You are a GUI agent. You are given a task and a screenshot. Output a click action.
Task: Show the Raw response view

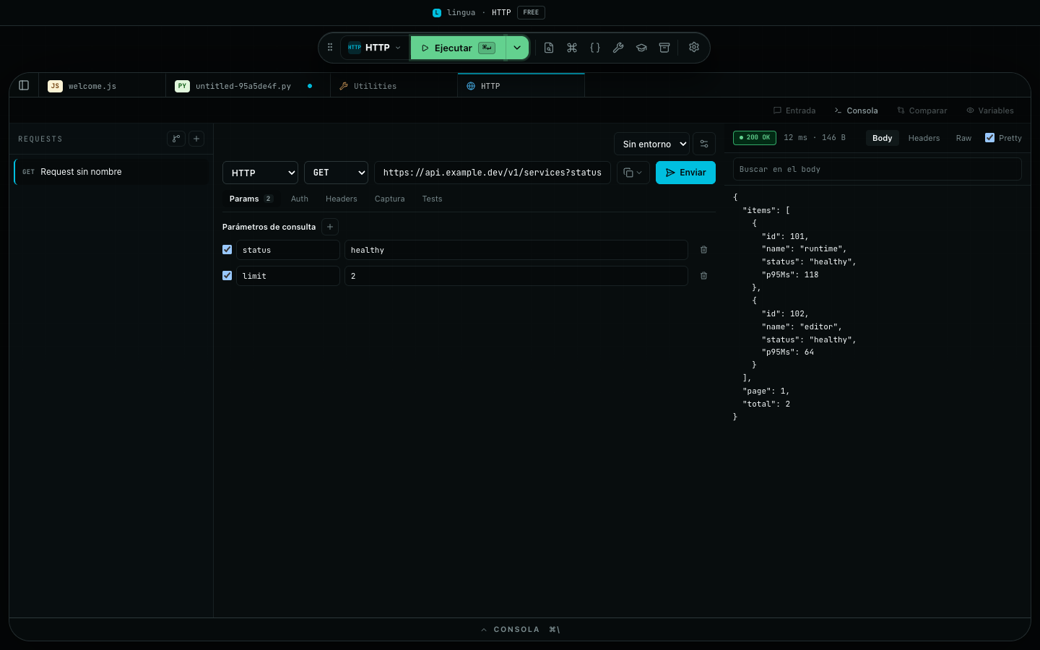tap(964, 138)
